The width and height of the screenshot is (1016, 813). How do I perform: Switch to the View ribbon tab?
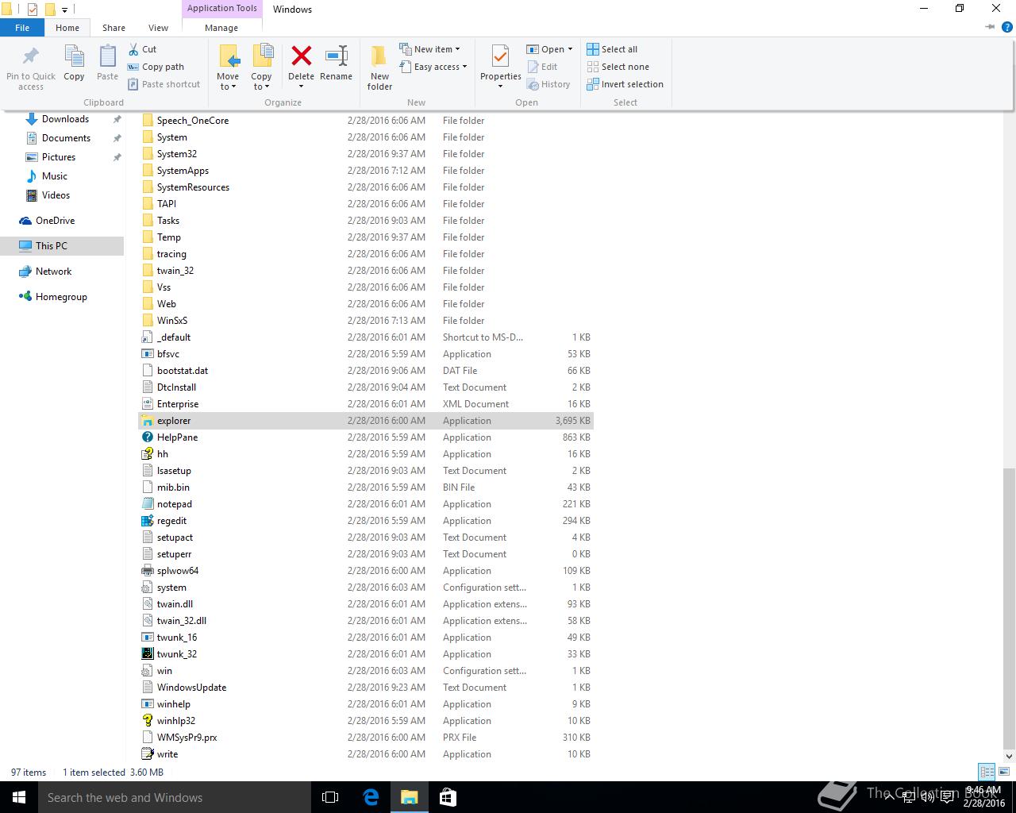pos(158,27)
